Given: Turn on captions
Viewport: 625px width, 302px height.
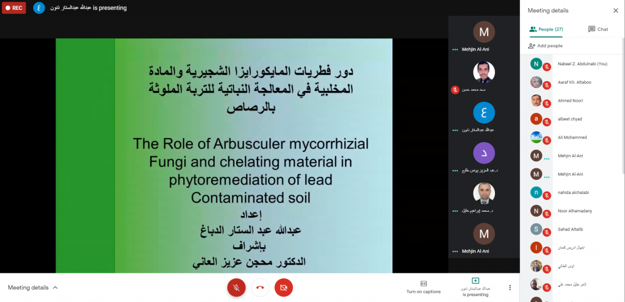Looking at the screenshot, I should pyautogui.click(x=423, y=287).
